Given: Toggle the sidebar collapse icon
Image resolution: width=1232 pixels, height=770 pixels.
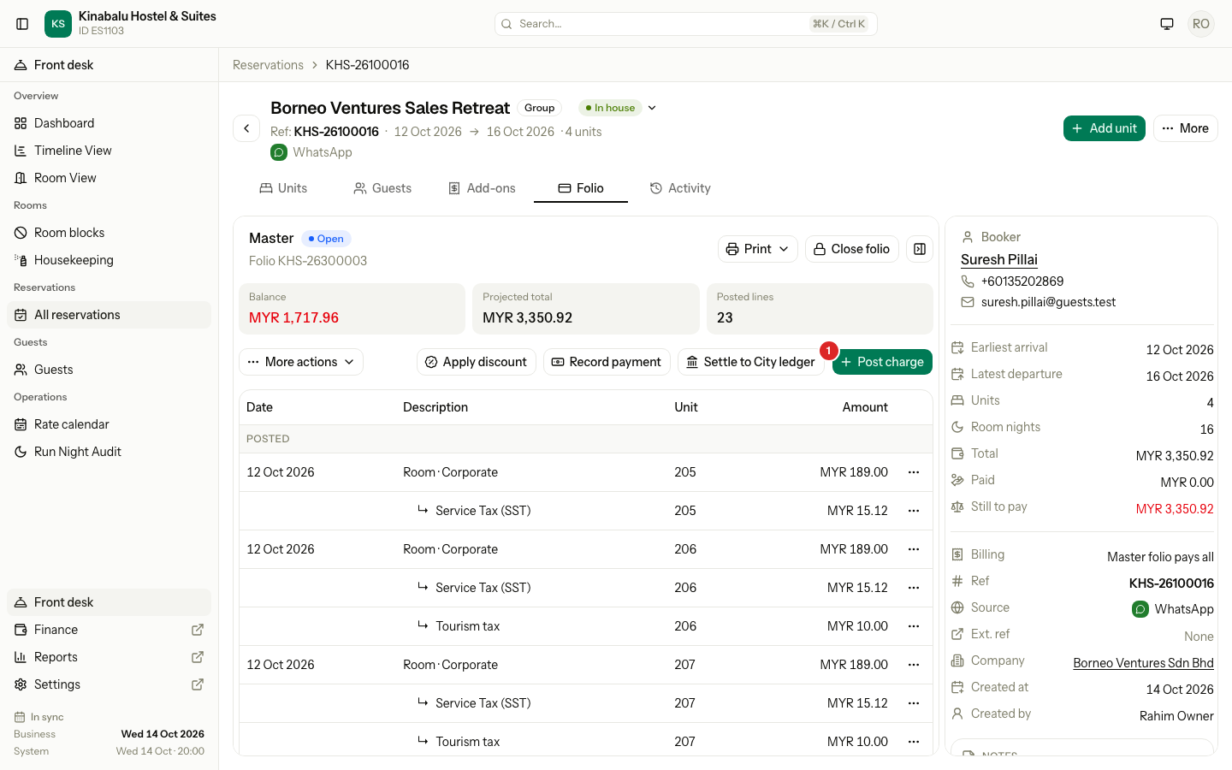Looking at the screenshot, I should (22, 24).
